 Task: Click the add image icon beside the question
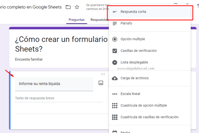101,83
